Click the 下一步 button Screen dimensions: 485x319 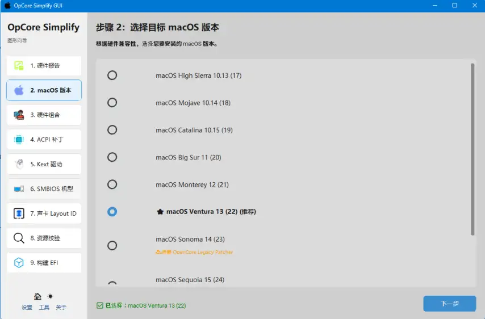(449, 304)
